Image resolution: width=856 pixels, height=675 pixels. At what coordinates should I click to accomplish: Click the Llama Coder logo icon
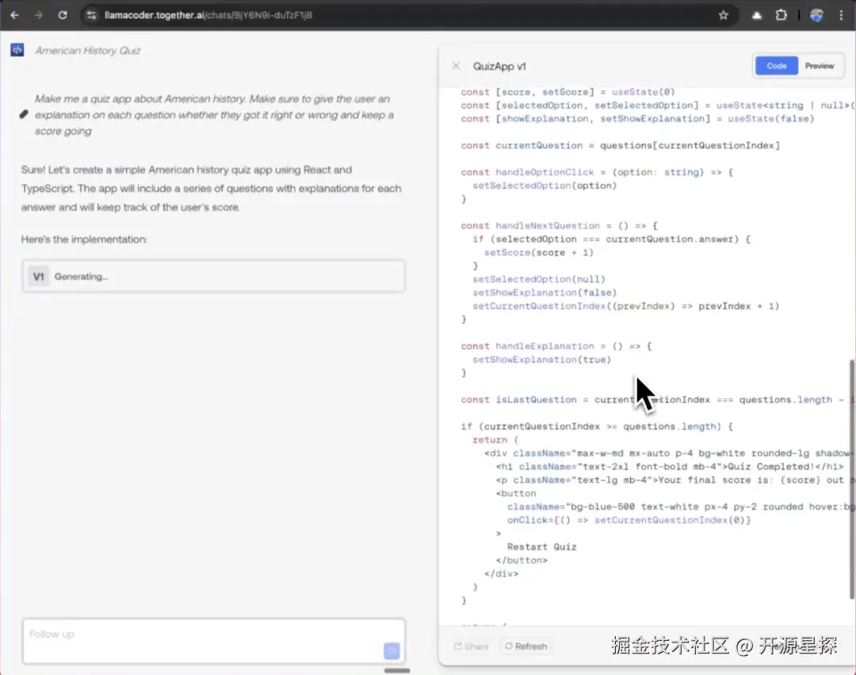(x=17, y=50)
